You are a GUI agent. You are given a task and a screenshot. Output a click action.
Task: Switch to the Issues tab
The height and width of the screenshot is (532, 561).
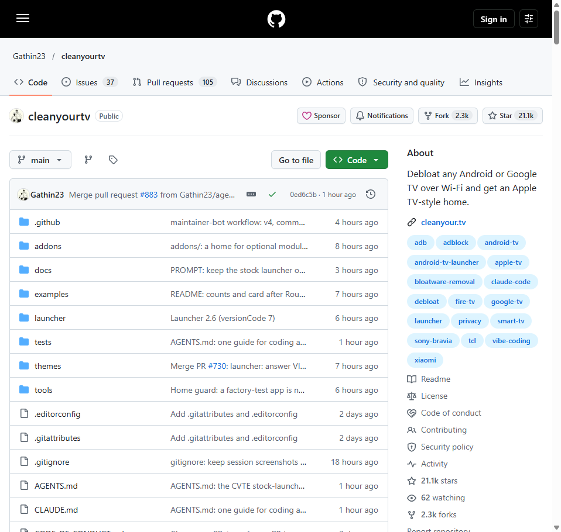coord(90,82)
